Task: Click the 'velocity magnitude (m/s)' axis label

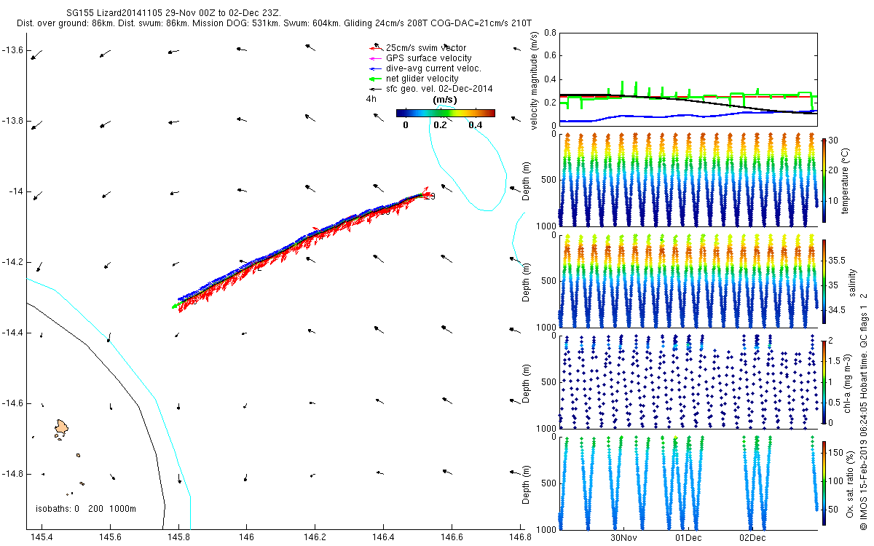Action: (534, 82)
